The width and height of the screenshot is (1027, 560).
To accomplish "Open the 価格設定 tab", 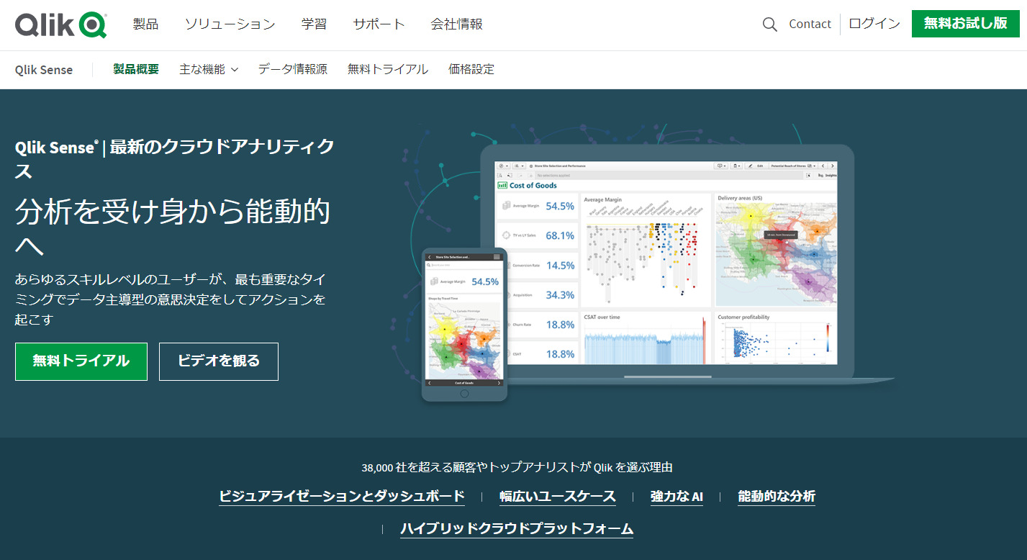I will point(471,70).
